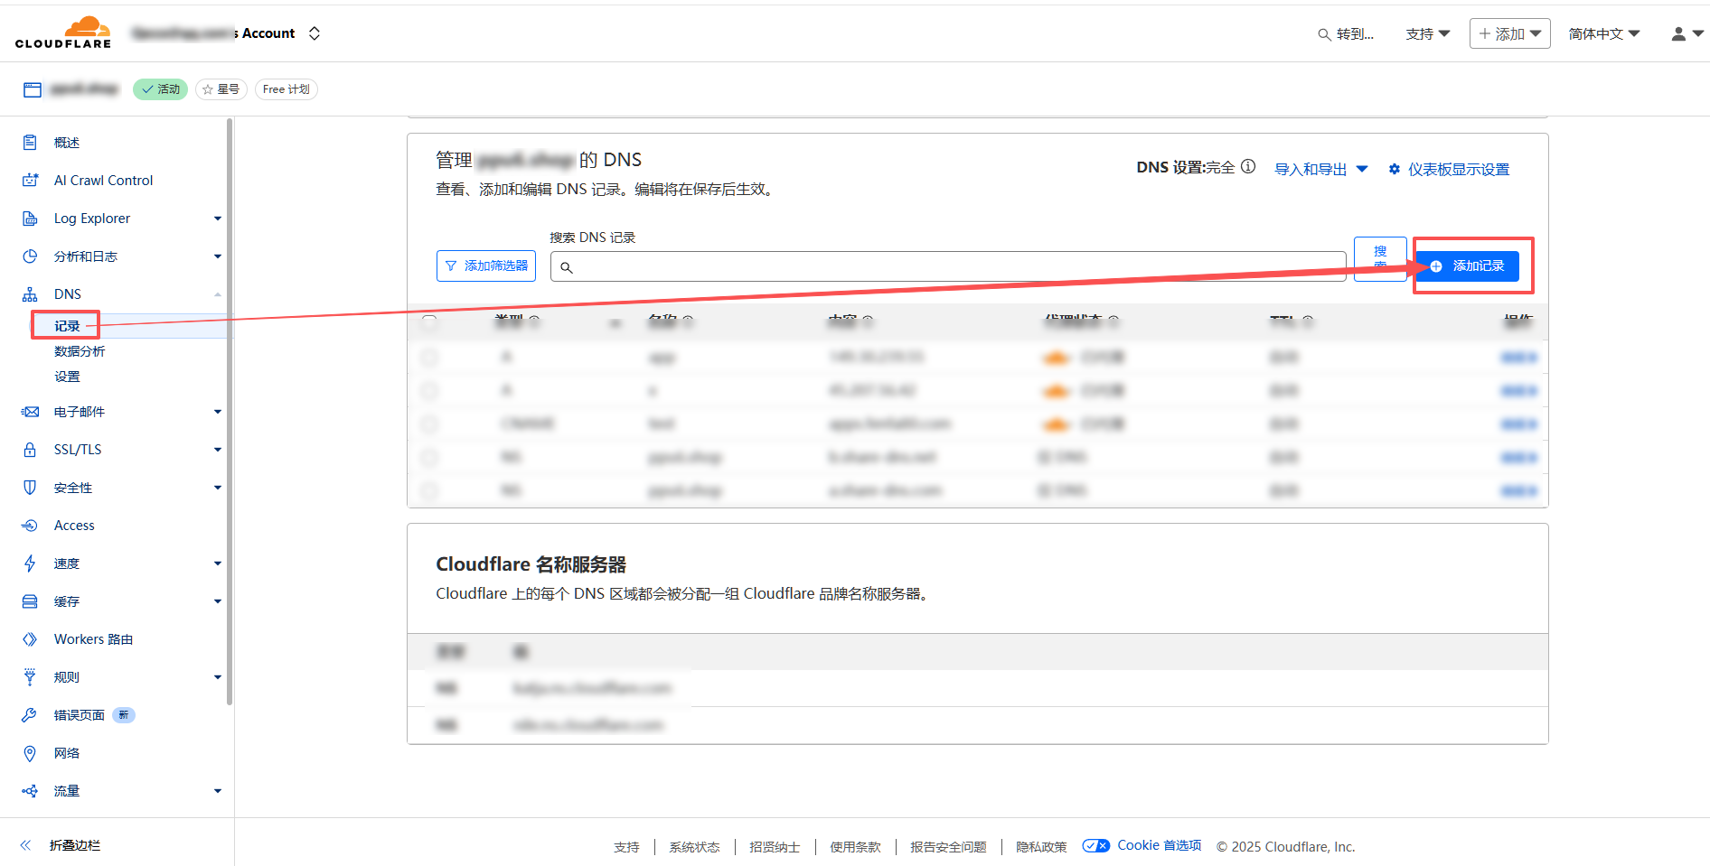Open the 支持 support dropdown
The height and width of the screenshot is (866, 1710).
[x=1428, y=34]
